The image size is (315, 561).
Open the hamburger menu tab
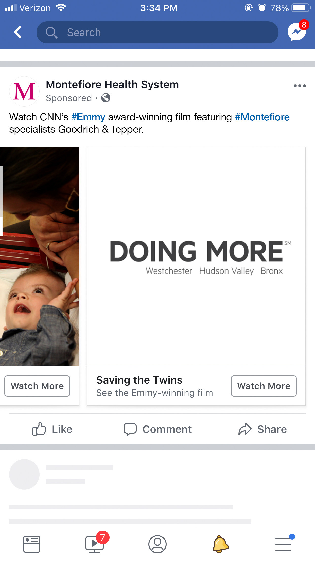283,544
